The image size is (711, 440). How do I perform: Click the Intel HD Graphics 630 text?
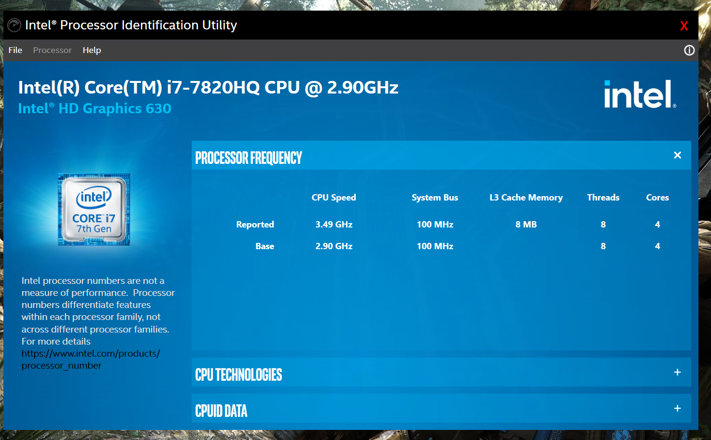(95, 108)
